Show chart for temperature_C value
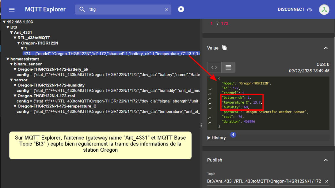The width and height of the screenshot is (335, 188). click(x=210, y=104)
